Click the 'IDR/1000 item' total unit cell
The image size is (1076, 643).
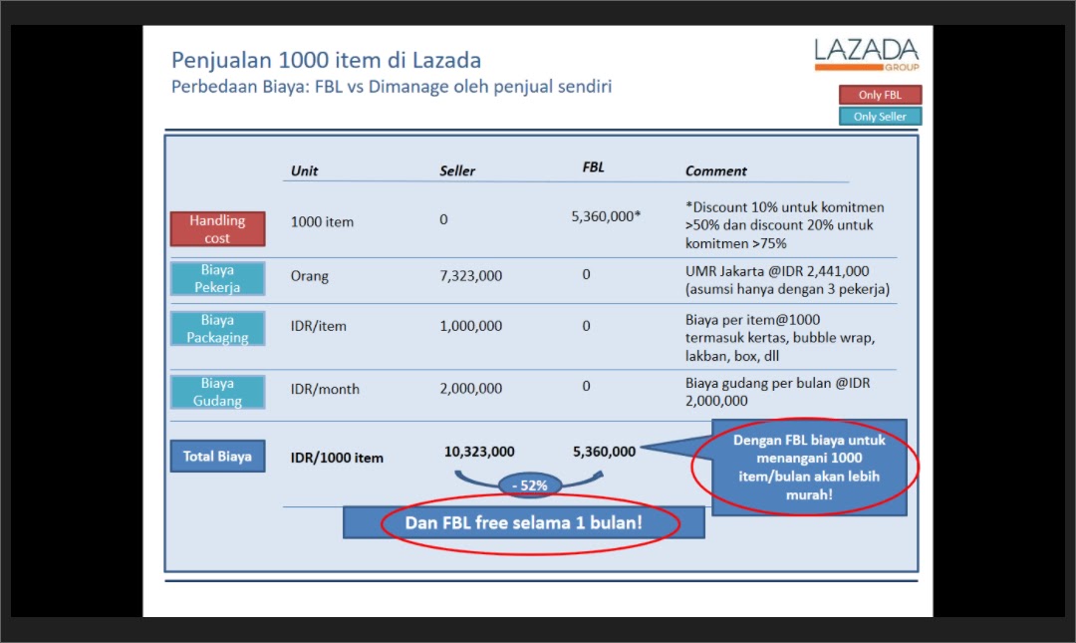click(x=337, y=458)
